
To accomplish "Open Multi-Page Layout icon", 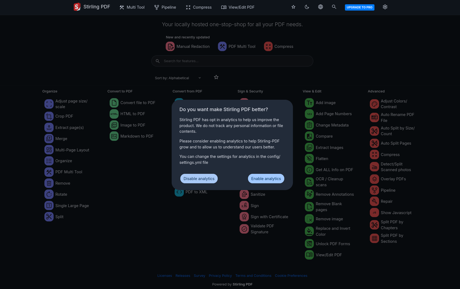I will [49, 150].
